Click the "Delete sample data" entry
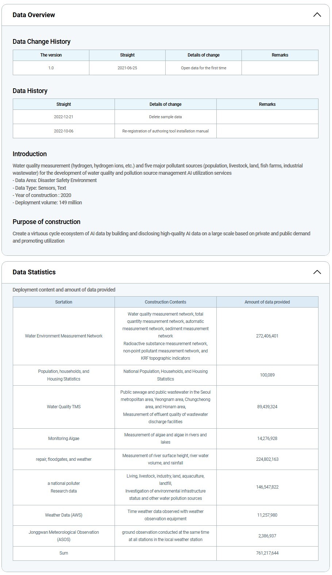This screenshot has width=332, height=575. point(165,117)
